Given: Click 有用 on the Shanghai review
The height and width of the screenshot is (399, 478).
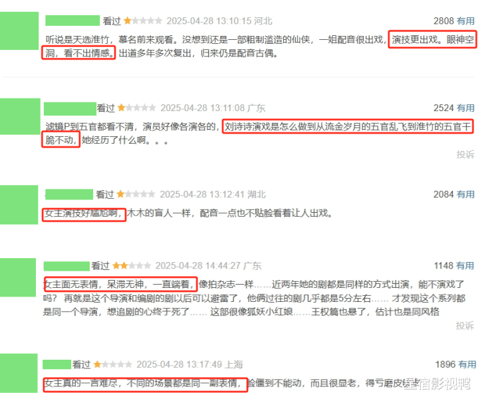Looking at the screenshot, I should pyautogui.click(x=467, y=364).
